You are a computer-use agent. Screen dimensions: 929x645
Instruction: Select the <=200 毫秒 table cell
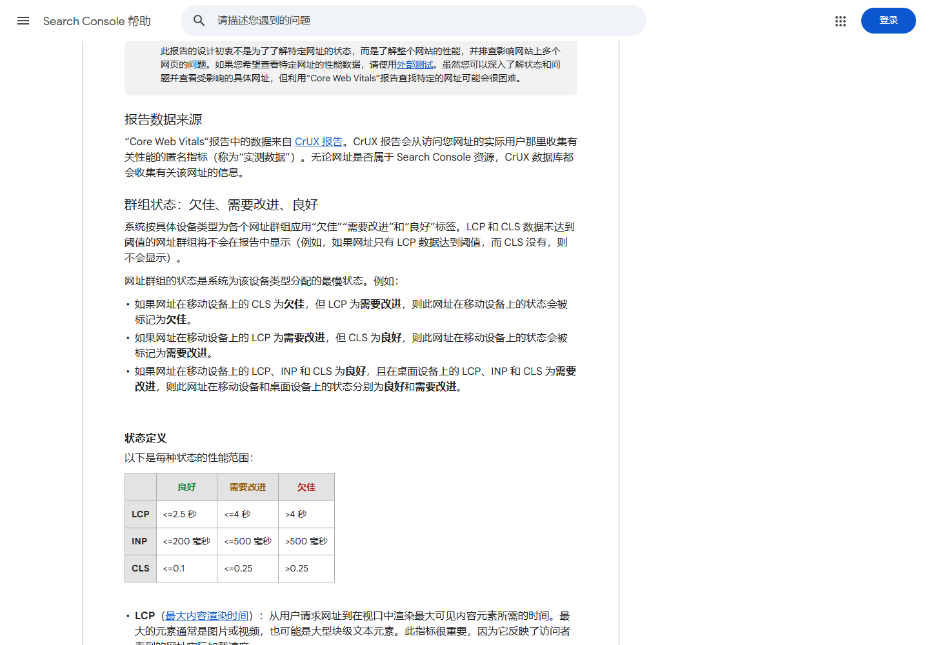[x=187, y=542]
